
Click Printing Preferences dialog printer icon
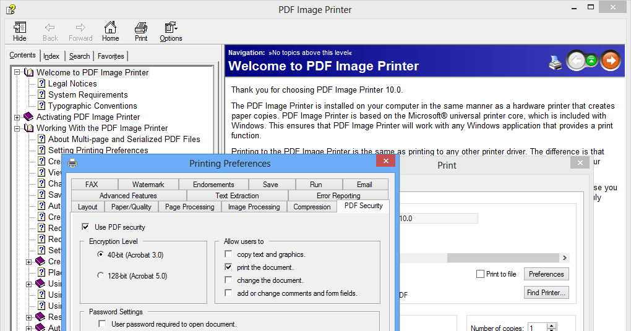pos(72,163)
